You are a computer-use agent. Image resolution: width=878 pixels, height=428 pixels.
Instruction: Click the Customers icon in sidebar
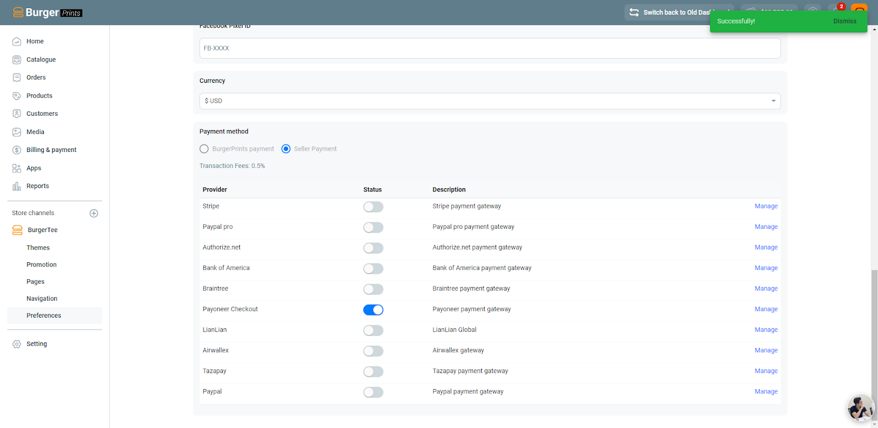coord(16,114)
